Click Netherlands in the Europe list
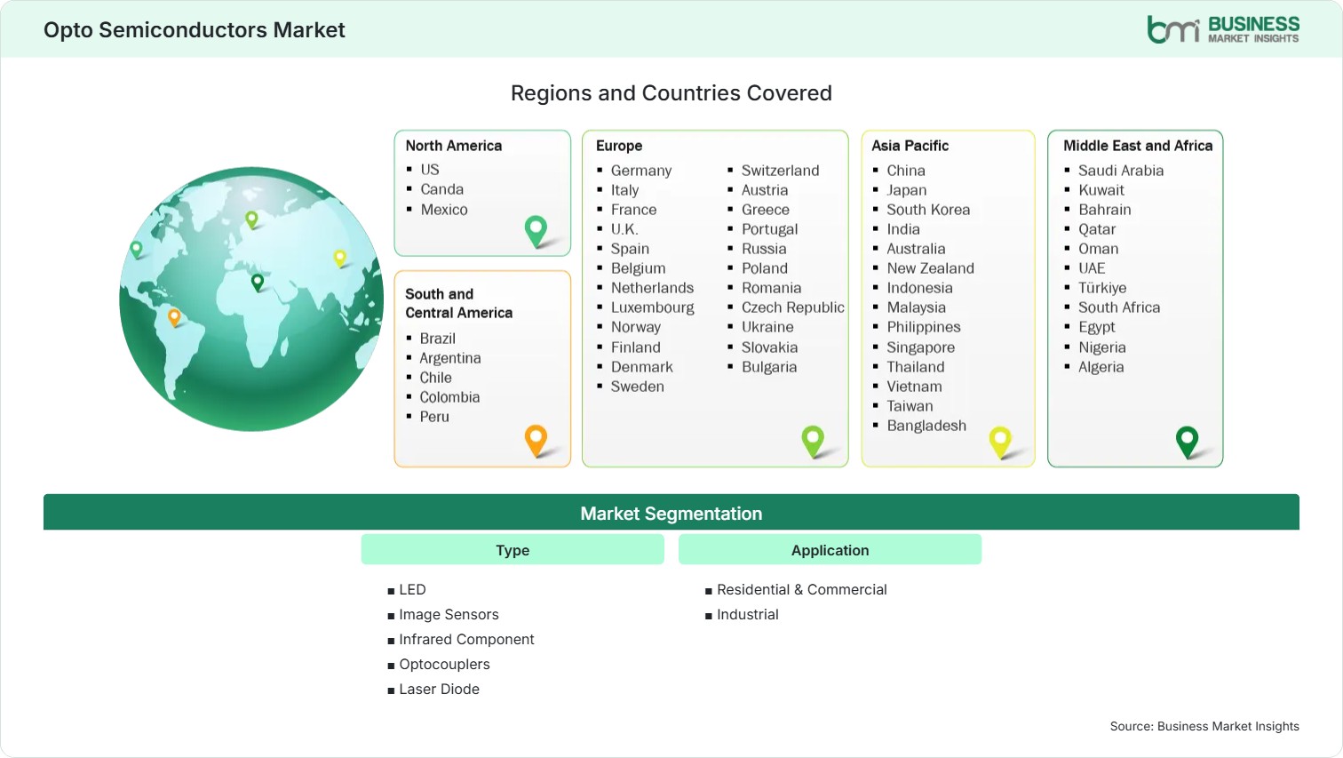The image size is (1343, 758). (652, 288)
